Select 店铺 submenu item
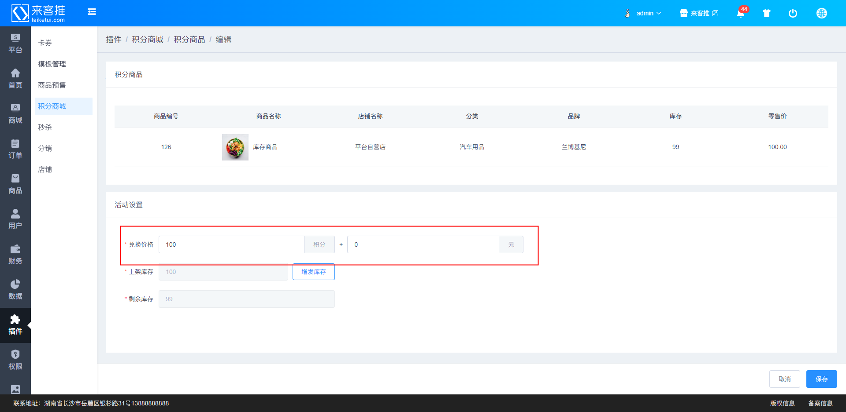Image resolution: width=846 pixels, height=412 pixels. tap(64, 169)
